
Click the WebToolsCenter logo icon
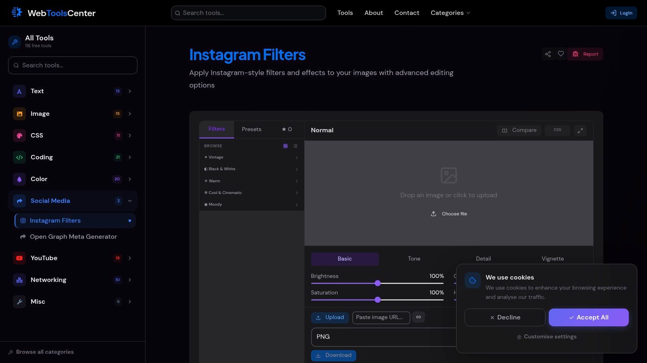(x=17, y=13)
